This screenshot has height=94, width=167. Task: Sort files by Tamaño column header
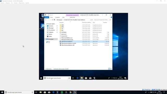105,22
